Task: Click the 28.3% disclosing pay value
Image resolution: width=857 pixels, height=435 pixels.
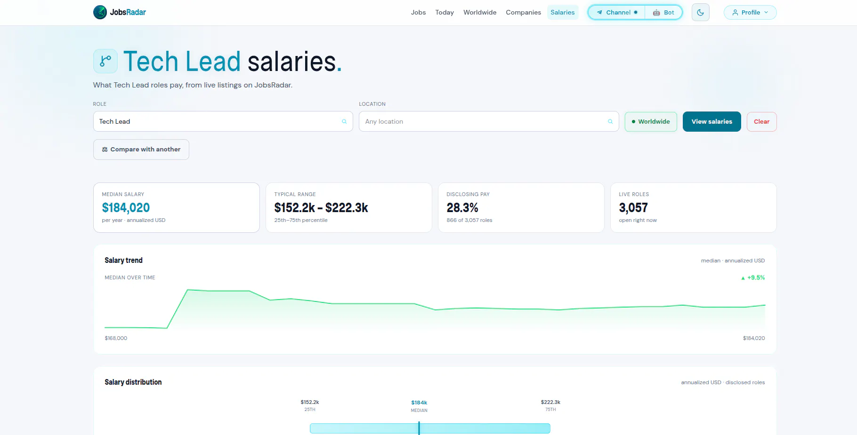Action: pos(462,207)
